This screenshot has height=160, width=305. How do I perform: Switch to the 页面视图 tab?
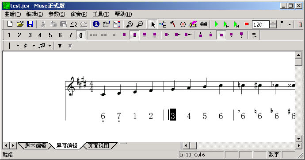(x=99, y=145)
